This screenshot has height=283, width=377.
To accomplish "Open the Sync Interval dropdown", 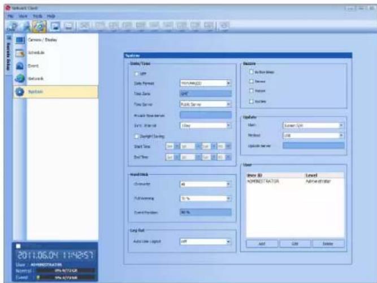I will point(206,125).
